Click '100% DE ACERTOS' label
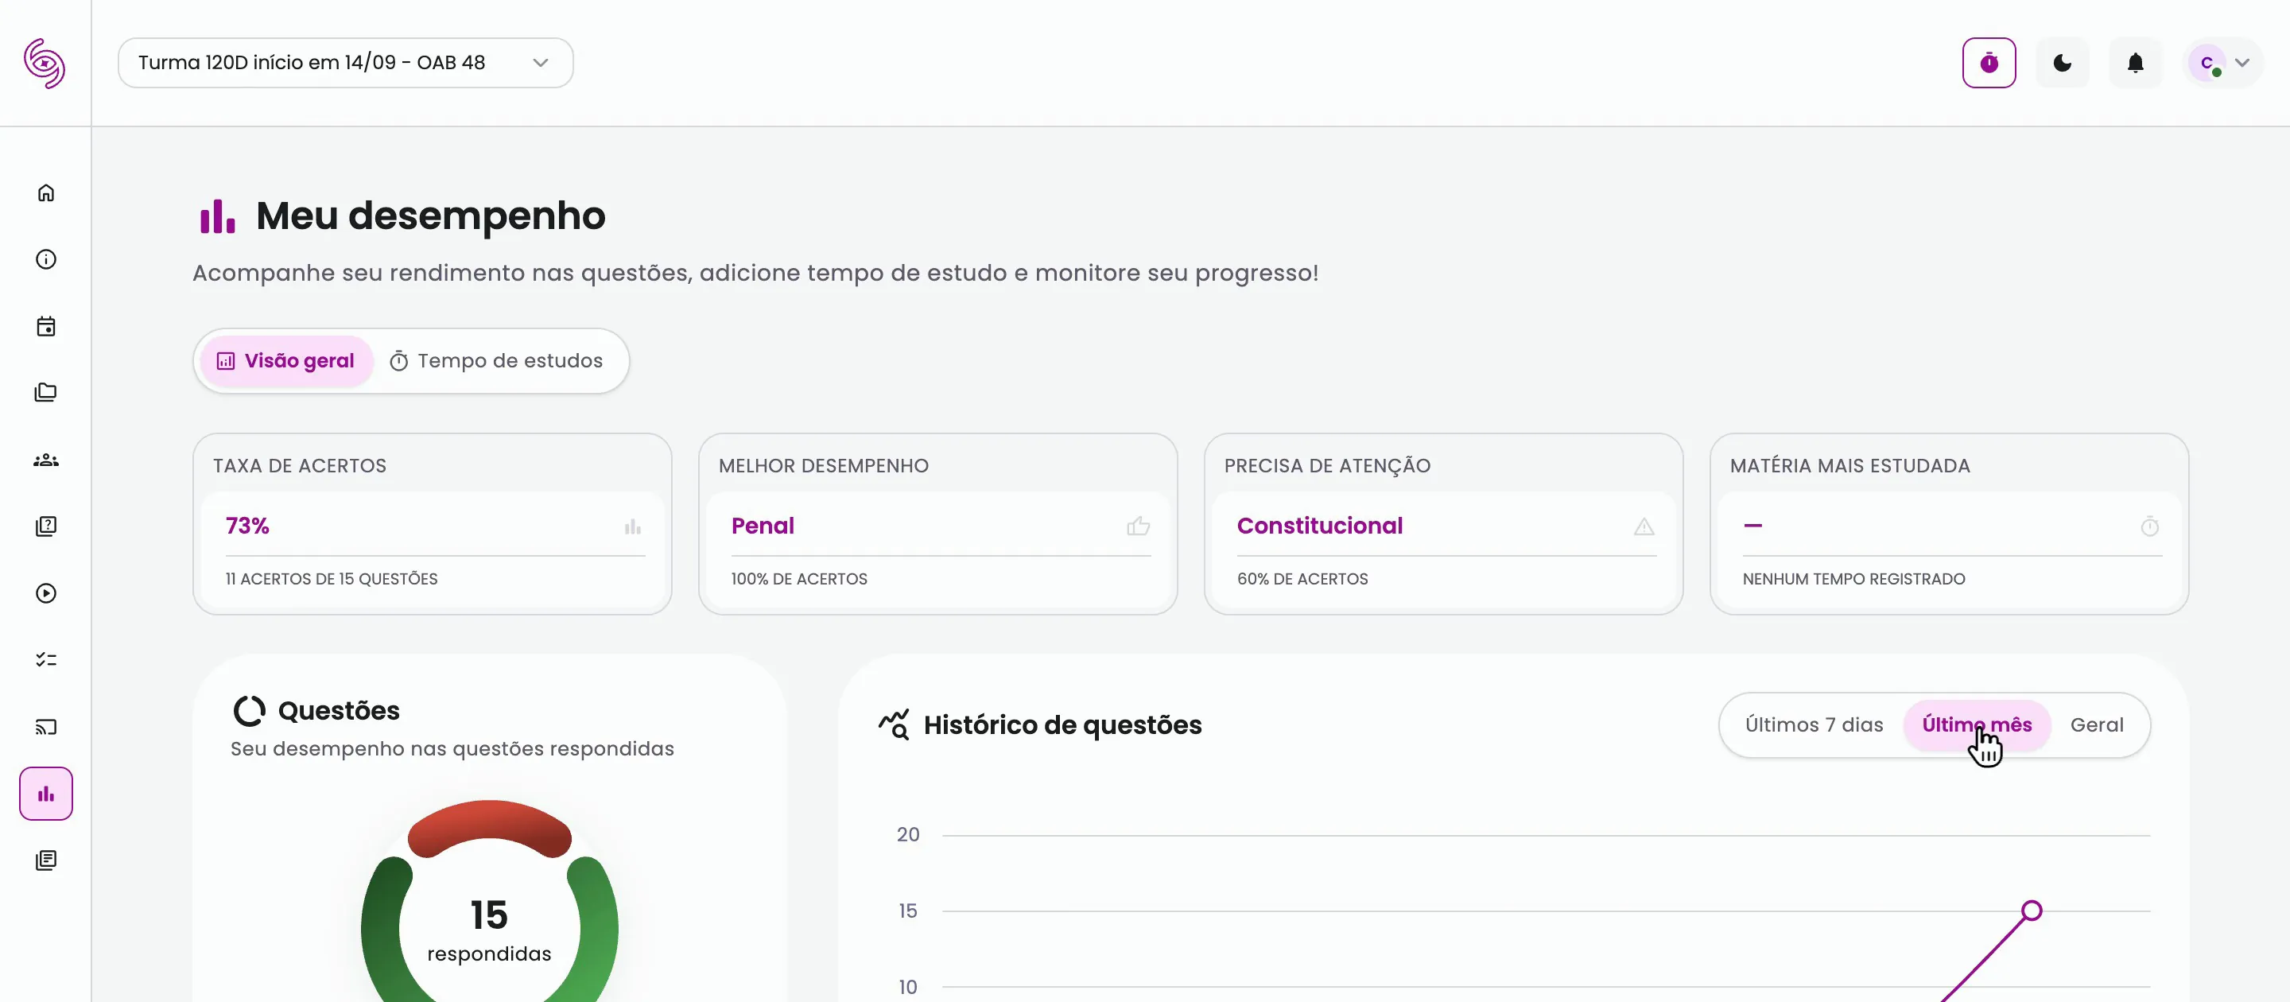 (x=798, y=579)
